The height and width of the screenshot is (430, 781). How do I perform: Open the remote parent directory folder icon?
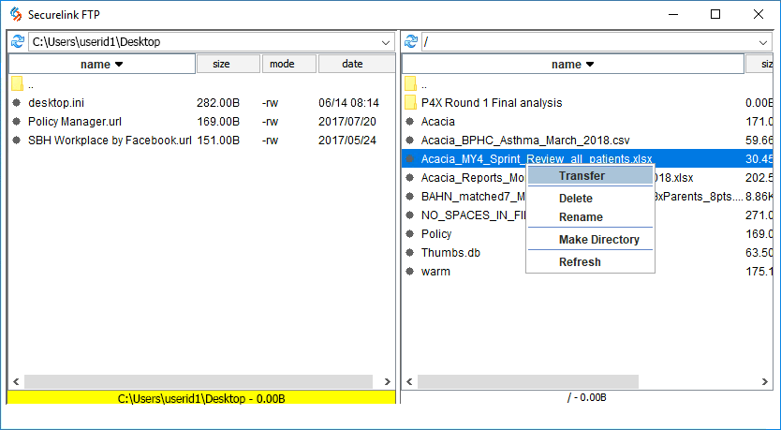tap(410, 84)
